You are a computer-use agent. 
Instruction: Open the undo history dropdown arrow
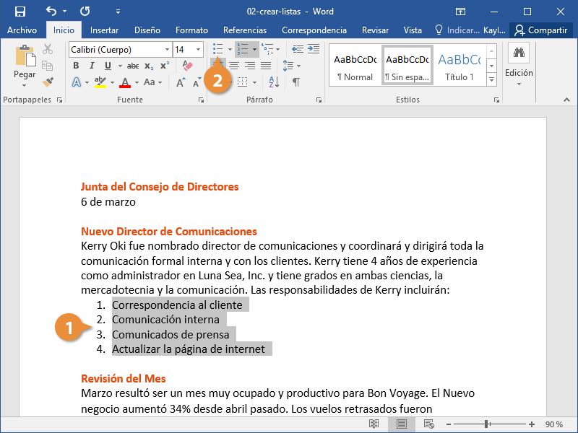point(65,12)
